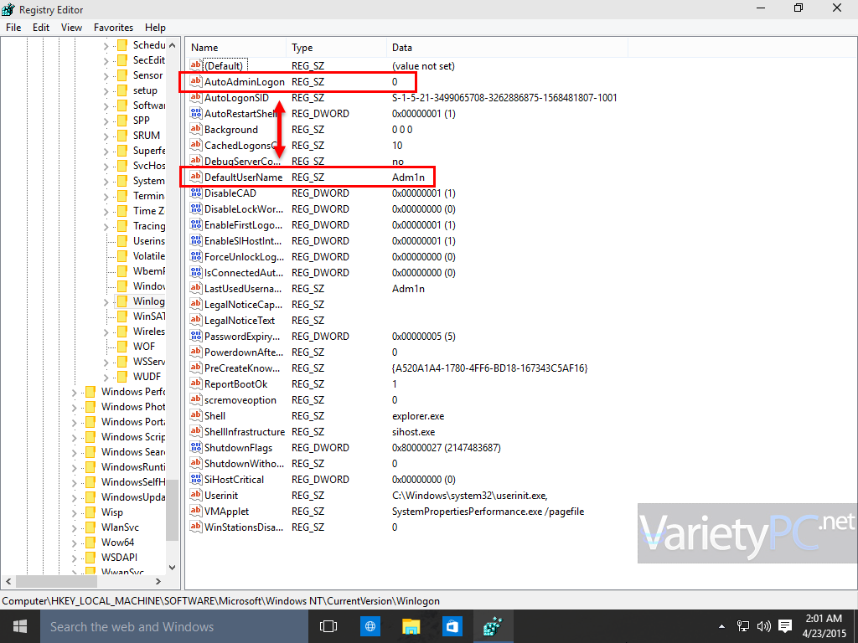Image resolution: width=858 pixels, height=643 pixels.
Task: Open the Favorites menu
Action: 113,28
